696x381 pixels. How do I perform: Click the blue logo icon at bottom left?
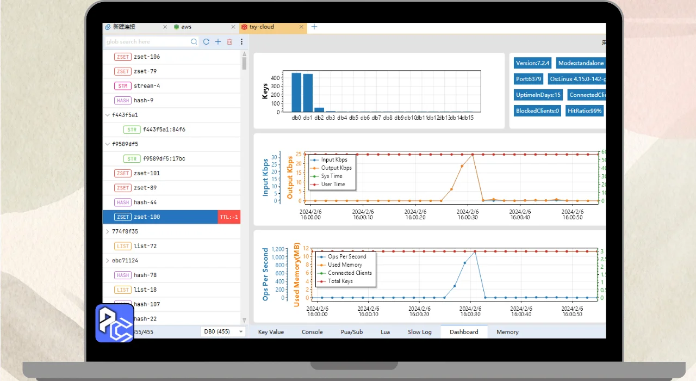pyautogui.click(x=115, y=323)
